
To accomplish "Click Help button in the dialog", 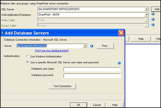I will click(115, 105).
